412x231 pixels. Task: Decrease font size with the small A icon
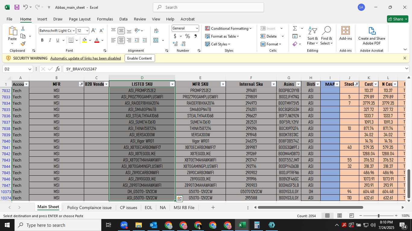pyautogui.click(x=101, y=31)
